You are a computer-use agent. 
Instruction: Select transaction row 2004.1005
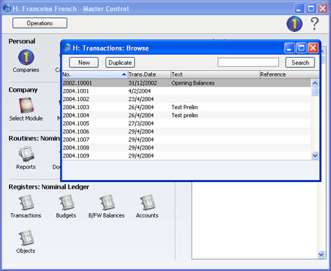pyautogui.click(x=186, y=124)
